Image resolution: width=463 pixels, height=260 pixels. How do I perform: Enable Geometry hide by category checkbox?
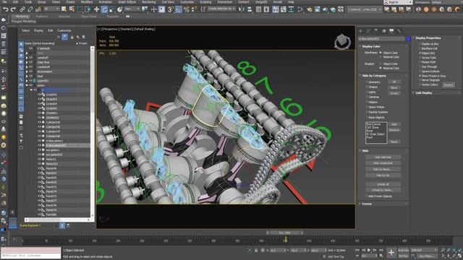click(367, 82)
